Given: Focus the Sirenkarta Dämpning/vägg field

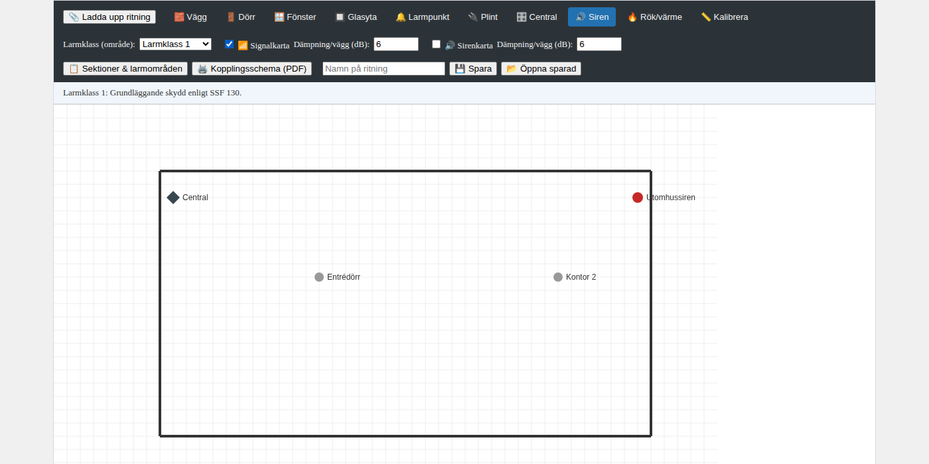Looking at the screenshot, I should (599, 44).
